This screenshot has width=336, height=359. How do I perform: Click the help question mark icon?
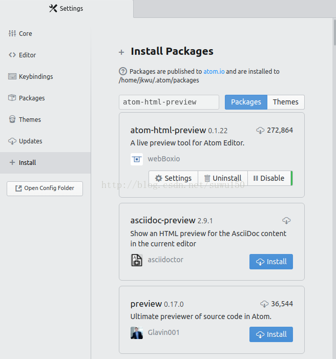tap(123, 71)
